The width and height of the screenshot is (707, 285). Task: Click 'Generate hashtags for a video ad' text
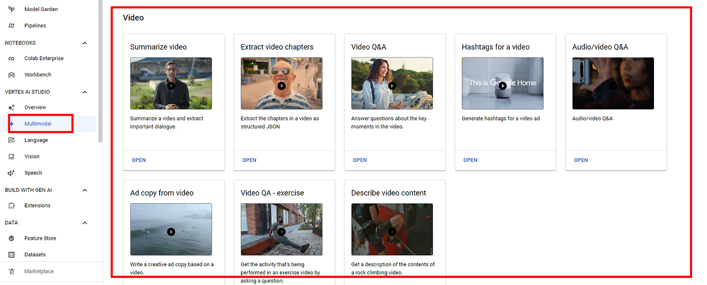tap(501, 118)
